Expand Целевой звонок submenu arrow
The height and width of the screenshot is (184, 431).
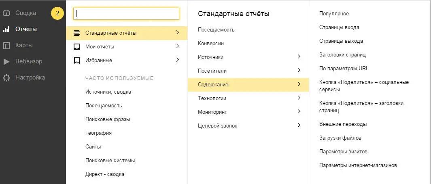(299, 125)
